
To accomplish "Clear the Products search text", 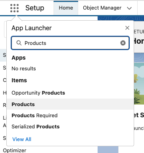I will [x=123, y=43].
